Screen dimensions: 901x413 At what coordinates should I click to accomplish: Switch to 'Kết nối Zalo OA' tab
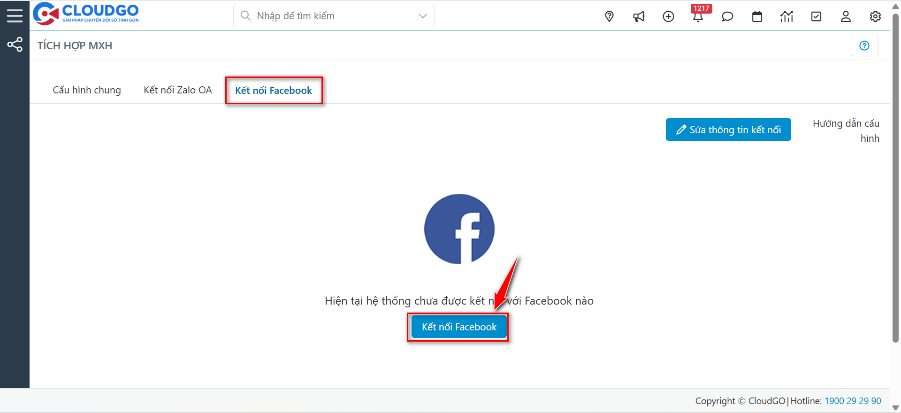pyautogui.click(x=178, y=90)
